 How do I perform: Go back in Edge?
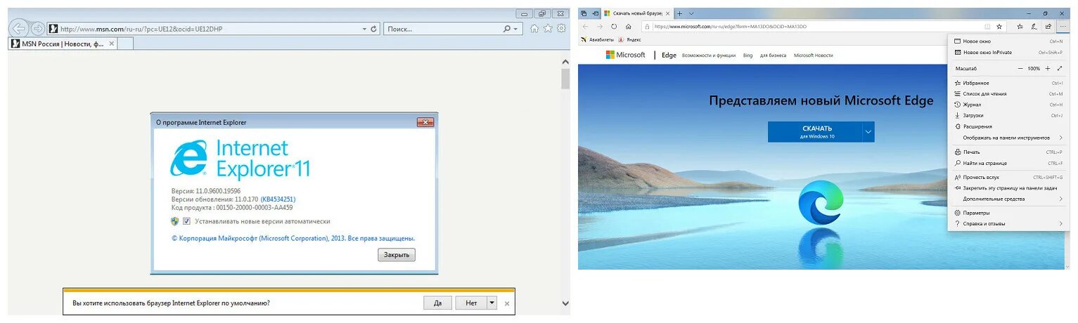585,27
